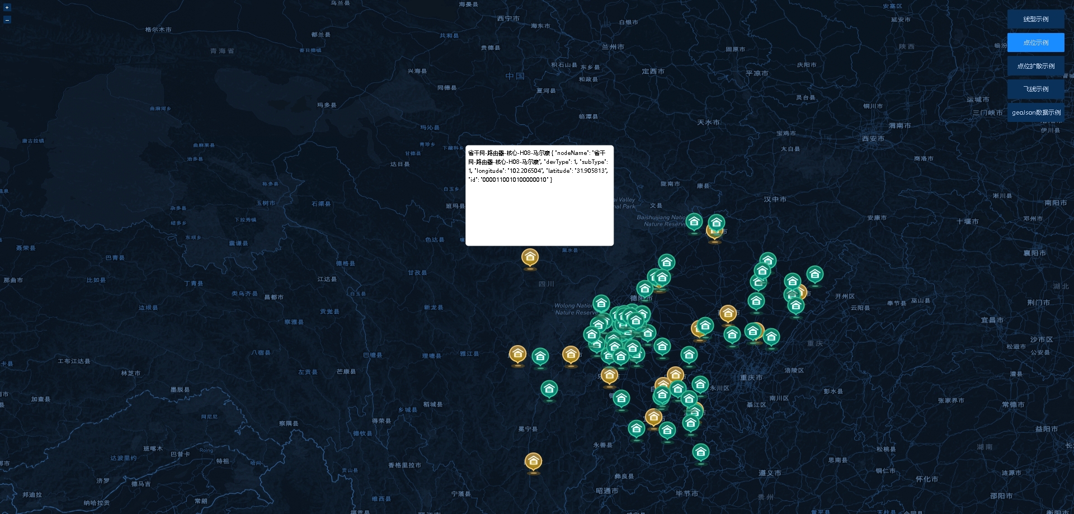Load the geoJson数据示例 demo
This screenshot has height=514, width=1074.
1035,112
